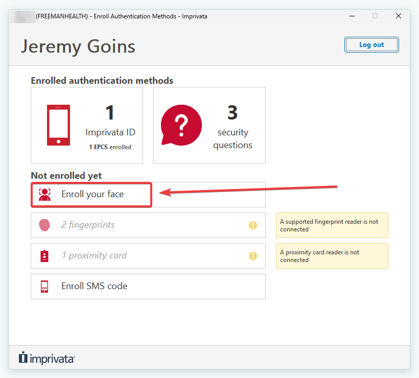Click the proximity card reader not connected notice
This screenshot has height=378, width=419.
(x=332, y=256)
